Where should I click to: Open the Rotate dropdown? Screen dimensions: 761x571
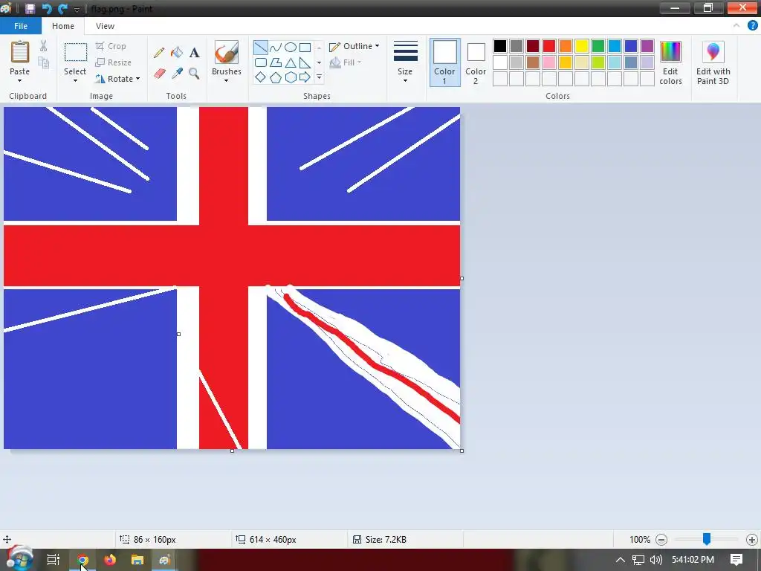point(117,79)
